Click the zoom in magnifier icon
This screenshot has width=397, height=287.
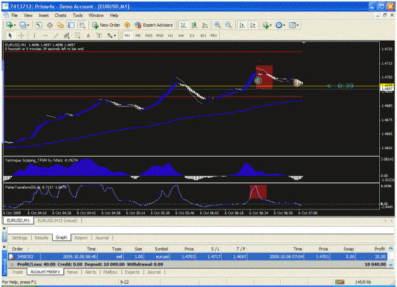coord(217,25)
